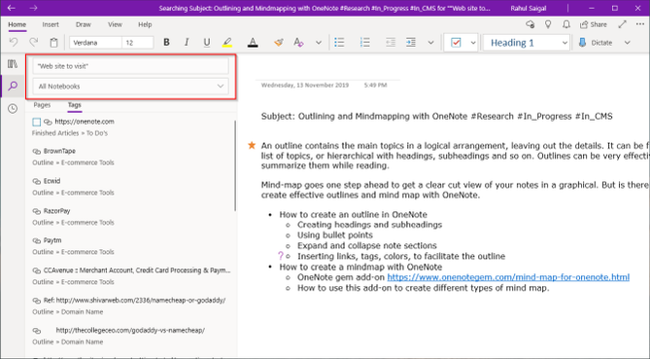The width and height of the screenshot is (650, 359).
Task: Go forward with the forward arrow
Action: pos(34,8)
